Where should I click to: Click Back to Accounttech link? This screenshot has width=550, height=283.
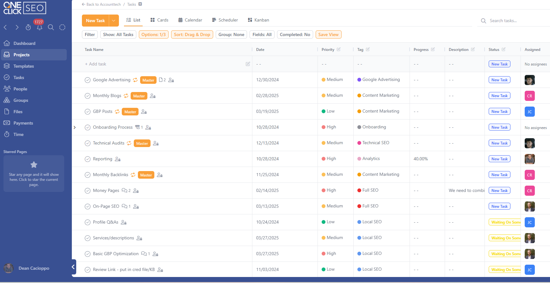(101, 4)
